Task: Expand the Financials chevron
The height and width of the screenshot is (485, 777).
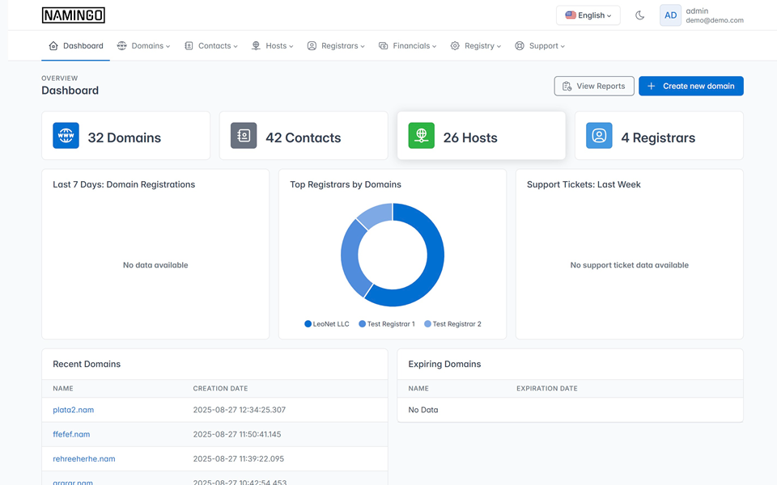Action: pos(434,46)
